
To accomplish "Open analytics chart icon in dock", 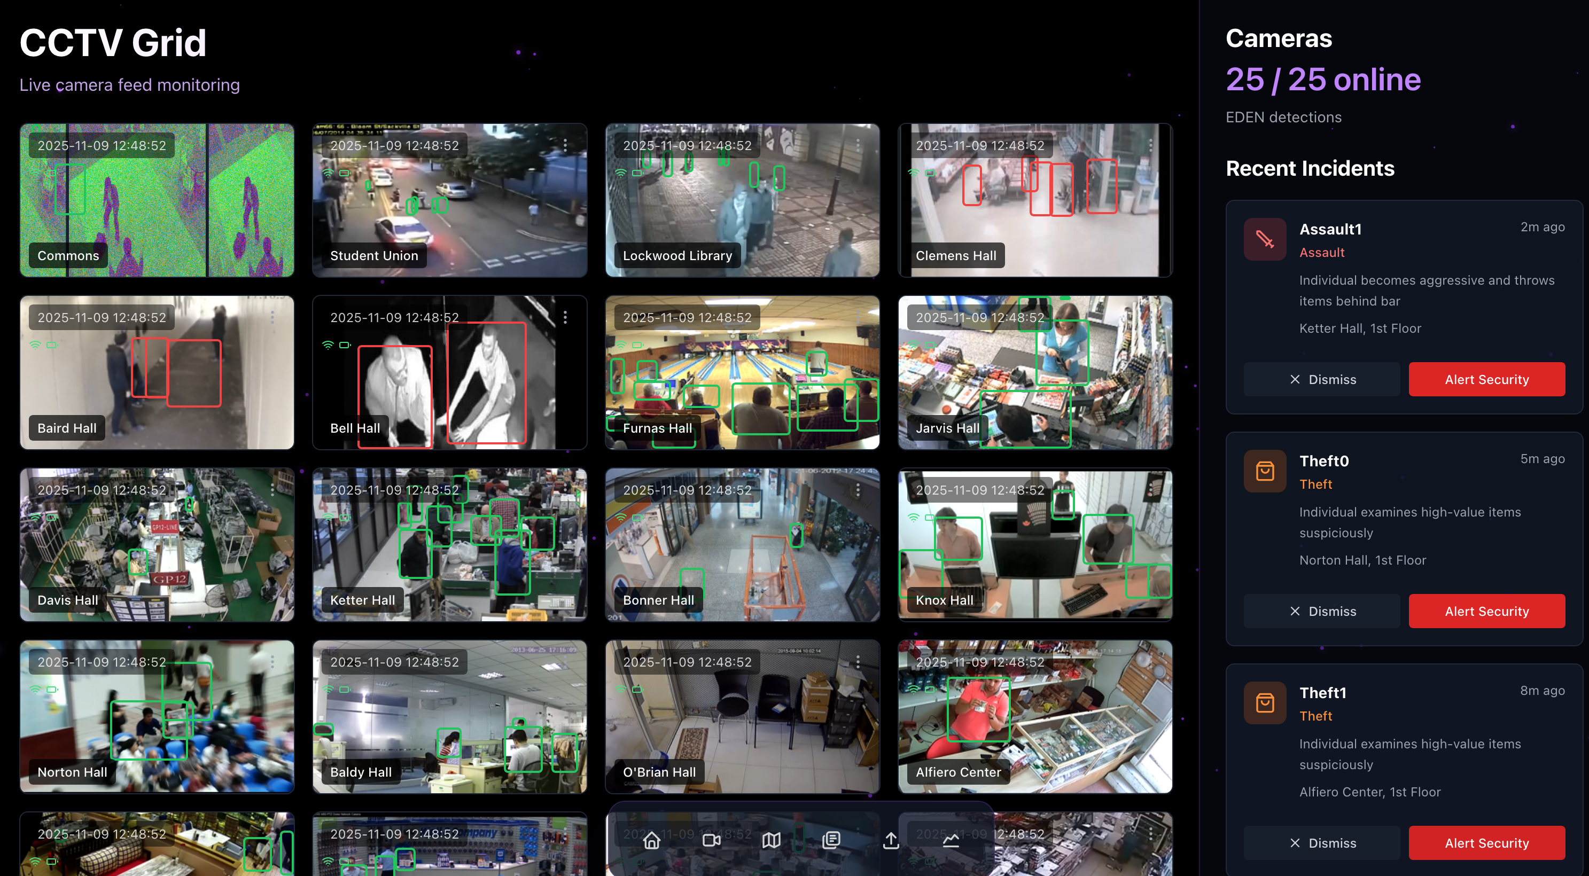I will click(x=951, y=840).
